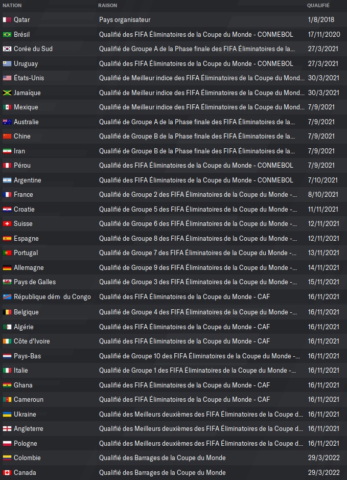Click the Qatar flag icon
Image resolution: width=347 pixels, height=480 pixels.
7,19
